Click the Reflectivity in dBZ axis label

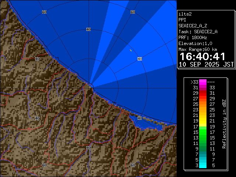(224, 124)
